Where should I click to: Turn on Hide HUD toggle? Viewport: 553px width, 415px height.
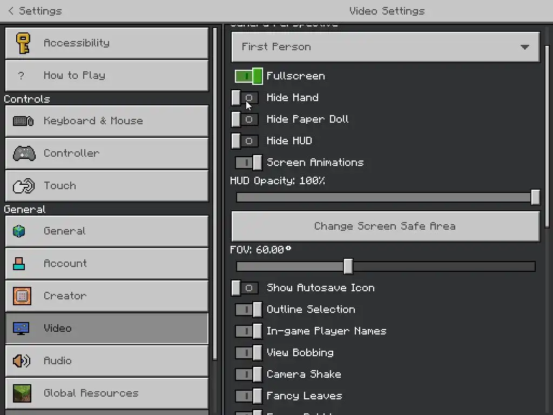pos(245,141)
